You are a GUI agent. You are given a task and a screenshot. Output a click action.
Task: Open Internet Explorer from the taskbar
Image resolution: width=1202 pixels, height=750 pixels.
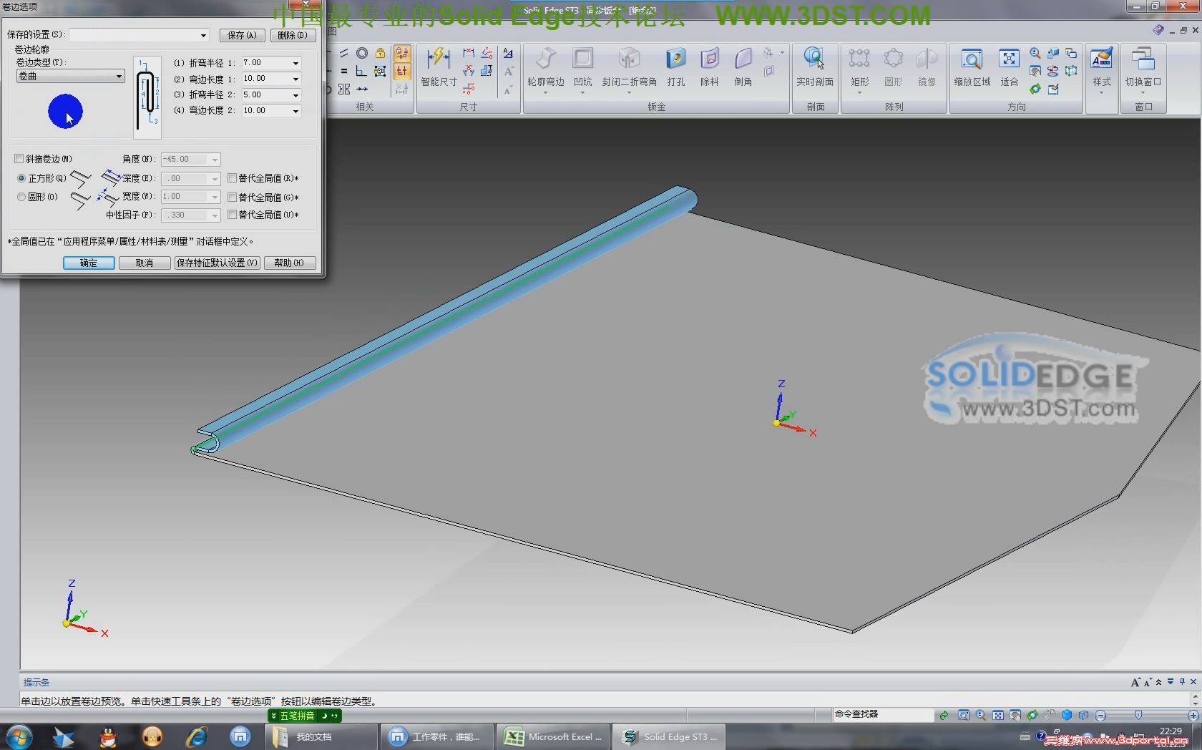click(x=196, y=736)
